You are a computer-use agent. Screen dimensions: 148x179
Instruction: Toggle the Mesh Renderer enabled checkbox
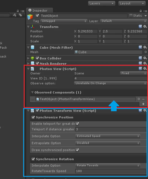(37, 63)
